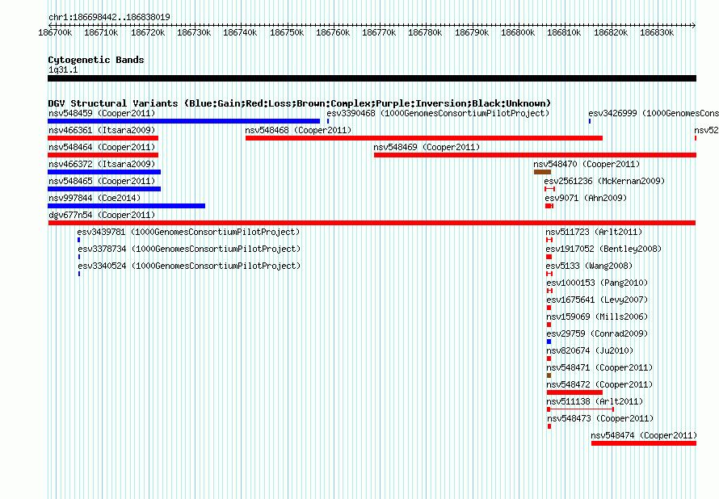Screen dimensions: 719x499
Task: Click the 186770k ruler tick label
Action: coord(379,32)
